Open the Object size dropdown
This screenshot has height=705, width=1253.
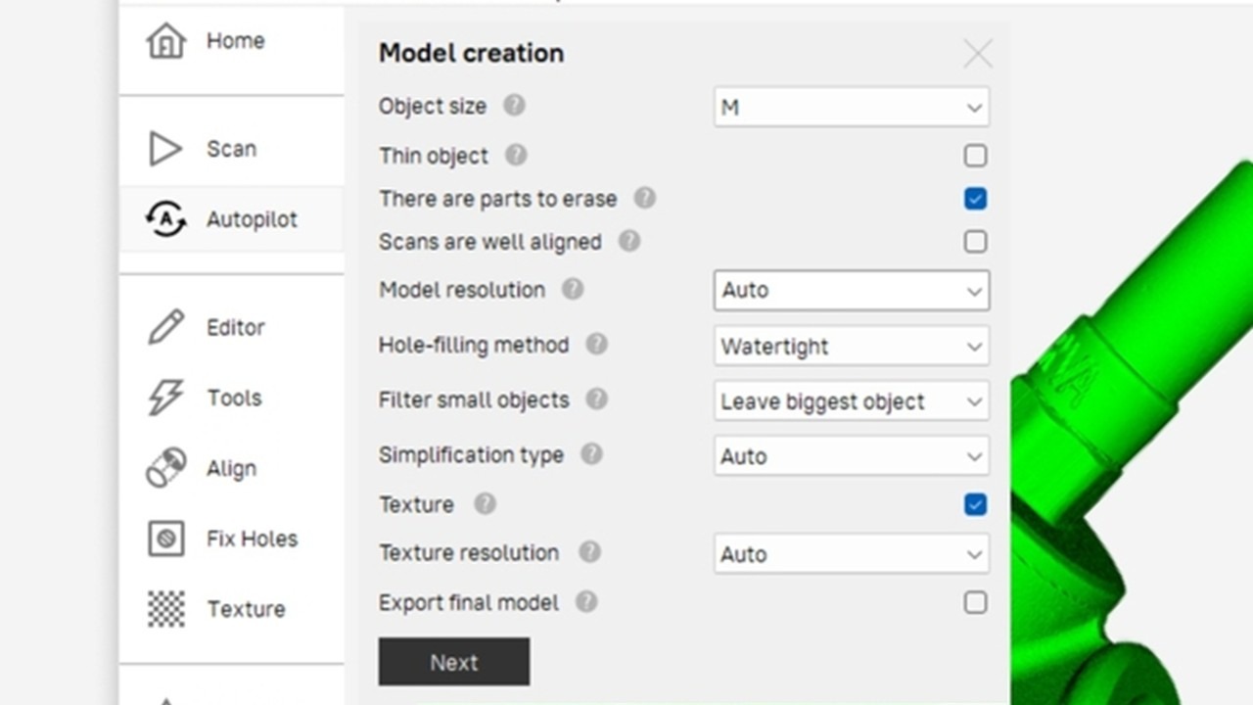pos(852,107)
